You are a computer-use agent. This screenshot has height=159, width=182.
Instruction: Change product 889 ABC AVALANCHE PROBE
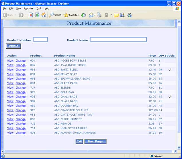click(x=21, y=65)
